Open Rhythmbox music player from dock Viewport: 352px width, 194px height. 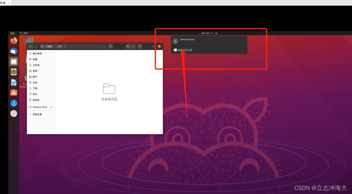click(14, 72)
